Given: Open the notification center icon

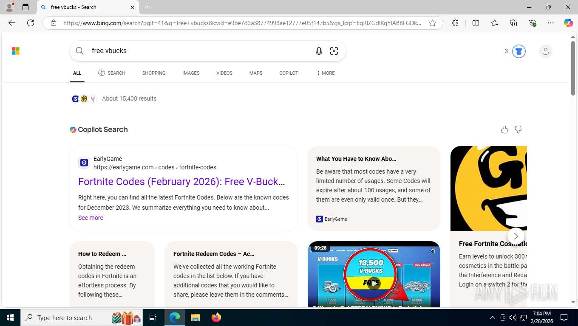Looking at the screenshot, I should (x=564, y=318).
